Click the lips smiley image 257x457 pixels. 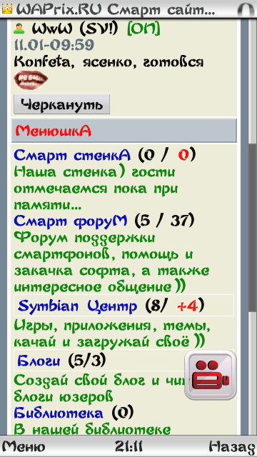31,80
